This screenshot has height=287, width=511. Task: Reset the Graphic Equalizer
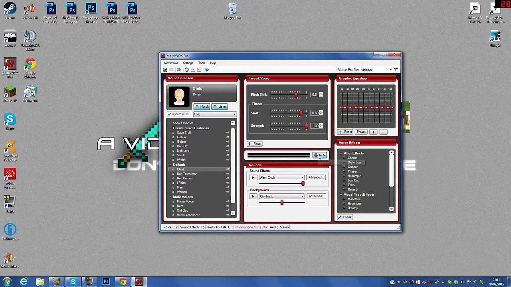pyautogui.click(x=345, y=132)
